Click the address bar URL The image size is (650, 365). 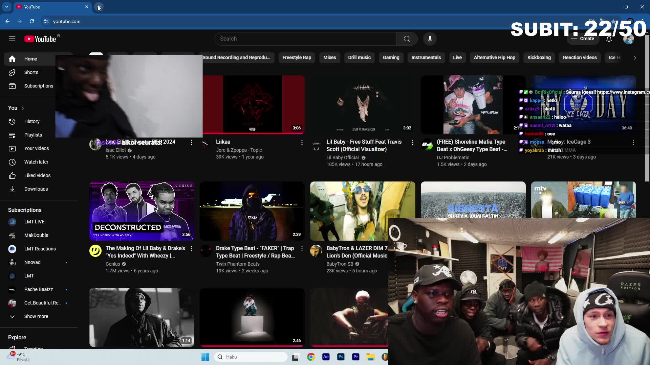click(x=67, y=21)
